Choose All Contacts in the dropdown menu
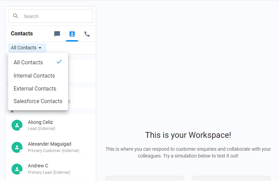Screen dimensions: 279x181 (38, 62)
